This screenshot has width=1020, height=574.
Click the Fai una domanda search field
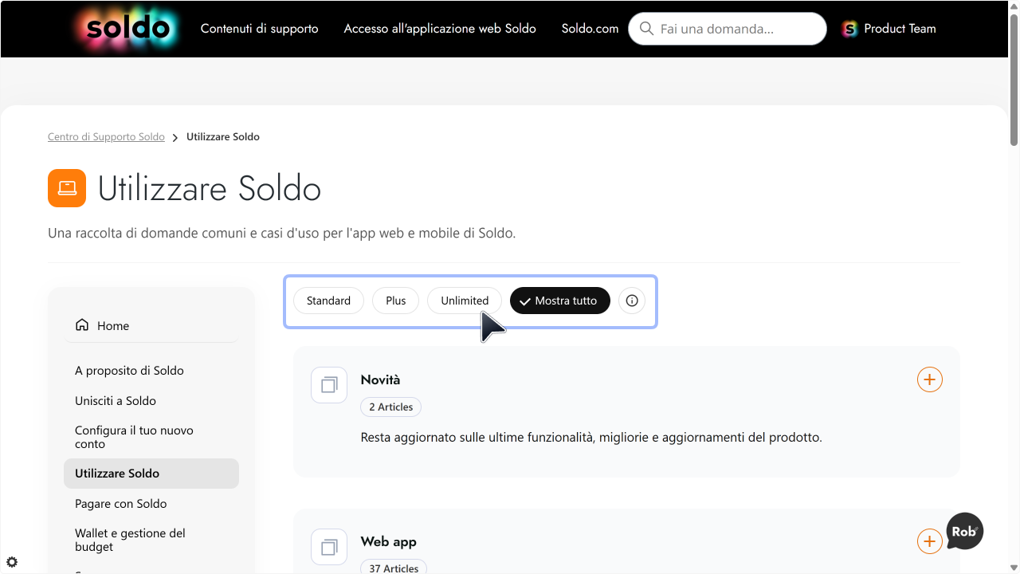point(728,29)
